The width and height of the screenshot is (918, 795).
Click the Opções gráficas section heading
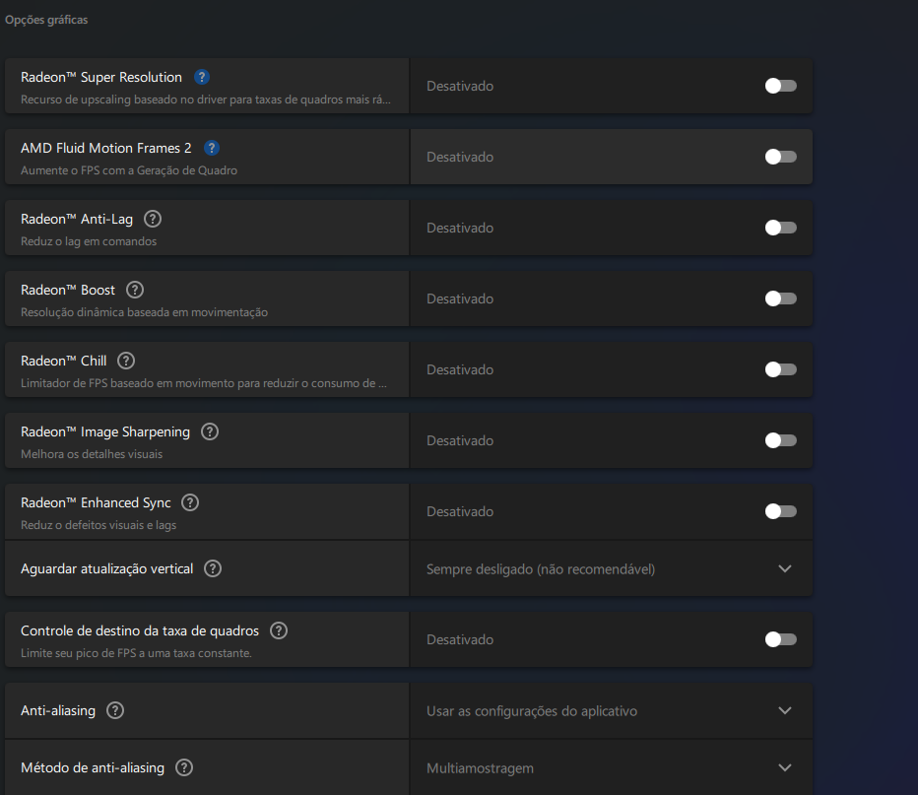coord(46,20)
